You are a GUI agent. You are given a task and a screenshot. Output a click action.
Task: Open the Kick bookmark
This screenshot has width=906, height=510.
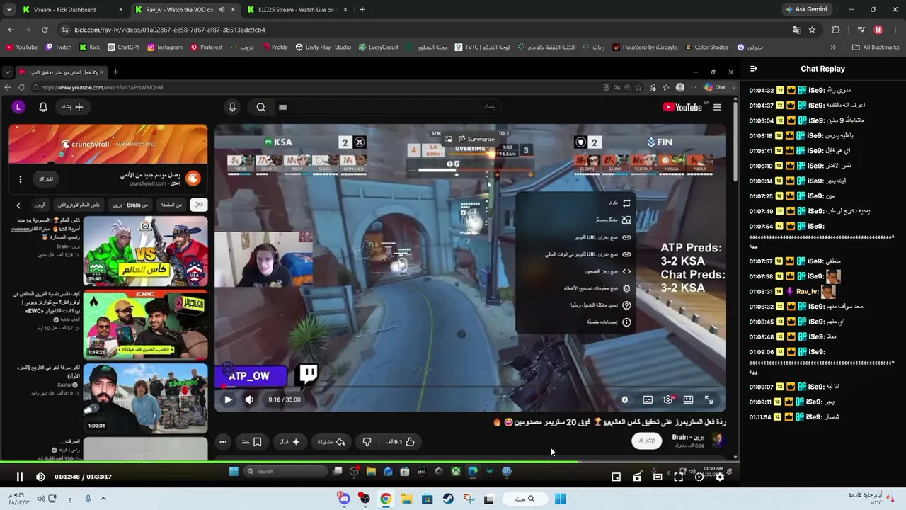coord(90,47)
